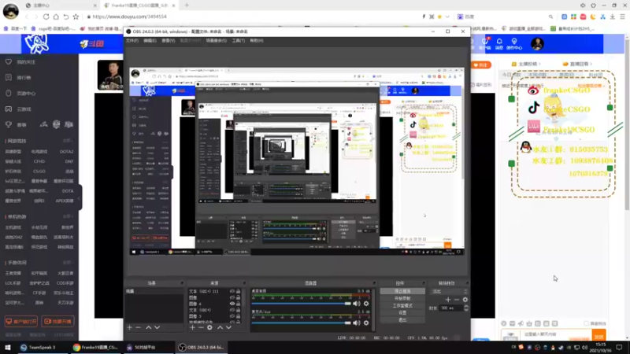Toggle lock on source 文本 (GDI+) 211
This screenshot has height=354, width=630.
238,291
